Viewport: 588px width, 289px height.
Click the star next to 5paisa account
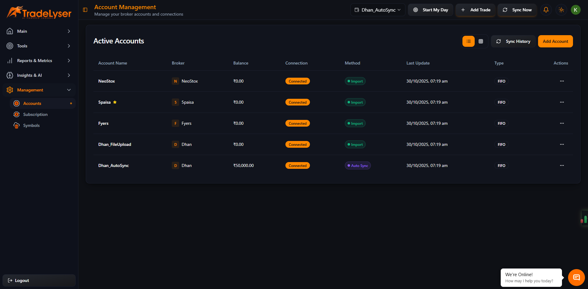(x=115, y=102)
